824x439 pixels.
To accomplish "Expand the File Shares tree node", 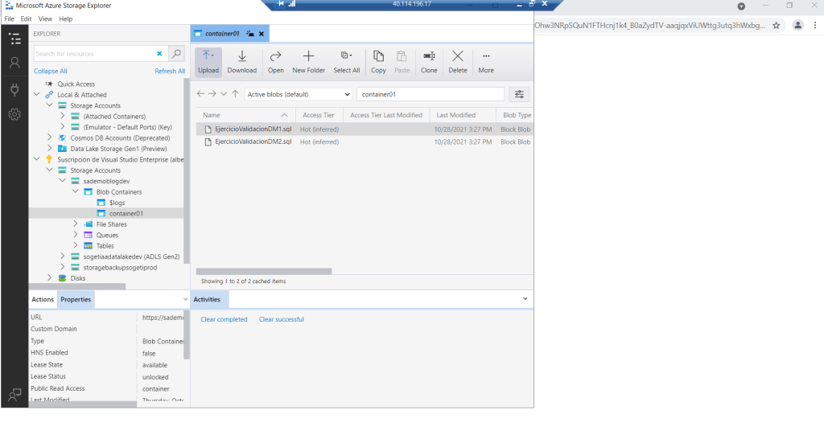I will point(76,224).
